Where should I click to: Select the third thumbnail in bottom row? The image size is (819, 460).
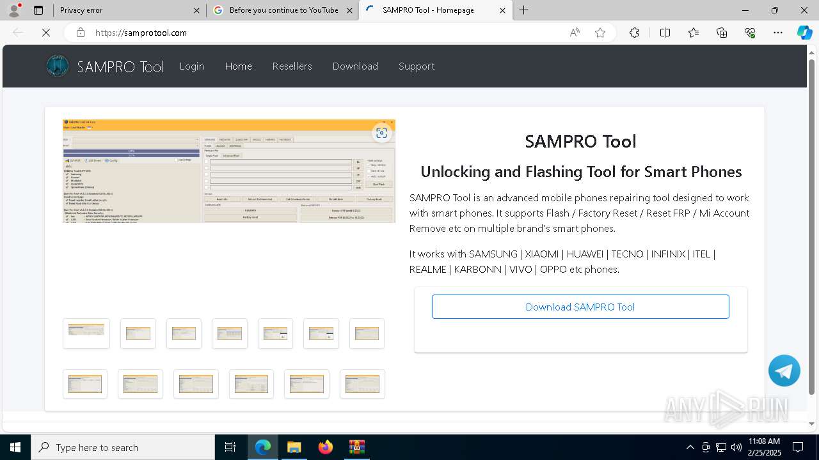click(196, 384)
